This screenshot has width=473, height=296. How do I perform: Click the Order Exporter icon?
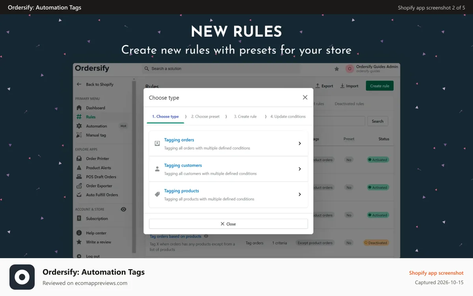coord(79,186)
